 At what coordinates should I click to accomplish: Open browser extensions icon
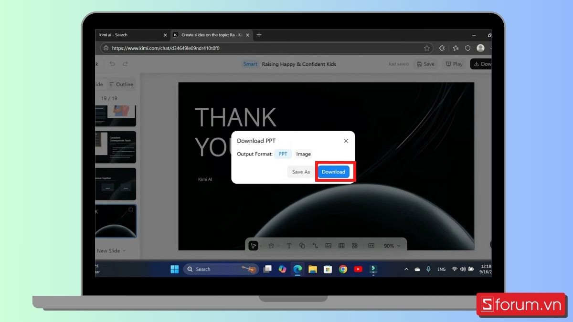click(442, 48)
